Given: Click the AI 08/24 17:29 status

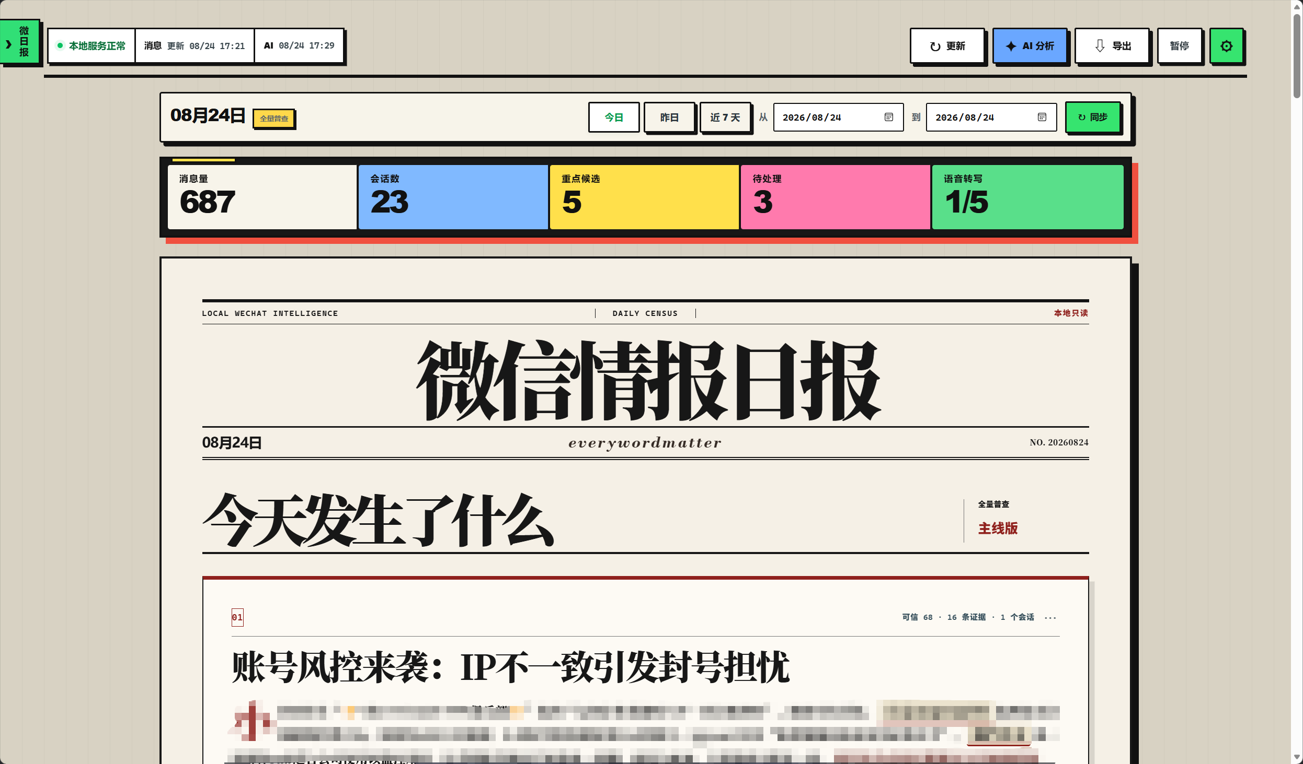Looking at the screenshot, I should [299, 46].
